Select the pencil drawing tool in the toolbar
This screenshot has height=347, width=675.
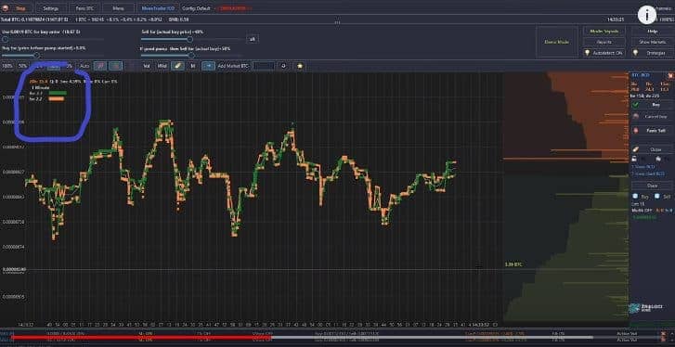click(177, 66)
